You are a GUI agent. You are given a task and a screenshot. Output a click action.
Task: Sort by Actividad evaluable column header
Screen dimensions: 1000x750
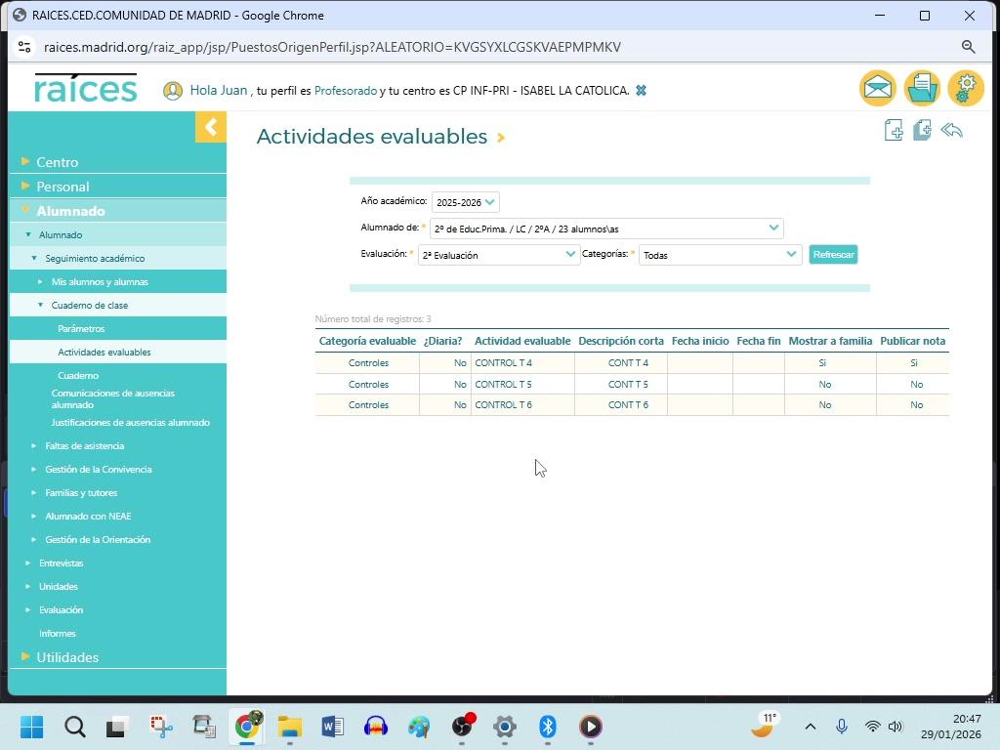(x=522, y=341)
